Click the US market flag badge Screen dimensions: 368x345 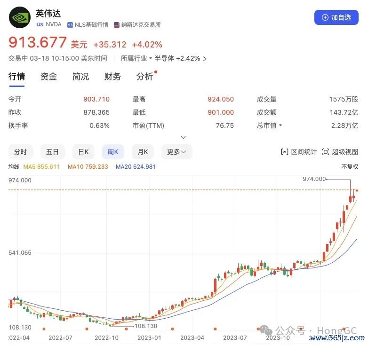click(x=40, y=24)
